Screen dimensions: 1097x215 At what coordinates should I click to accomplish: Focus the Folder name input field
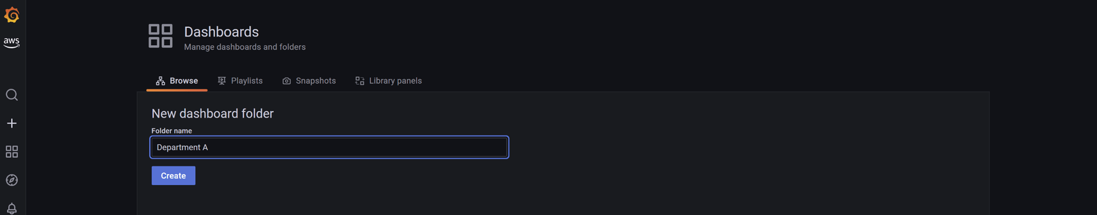click(x=329, y=147)
